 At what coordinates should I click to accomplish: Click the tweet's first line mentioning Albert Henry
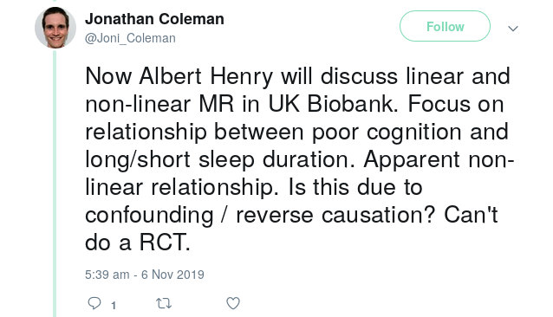coord(297,76)
